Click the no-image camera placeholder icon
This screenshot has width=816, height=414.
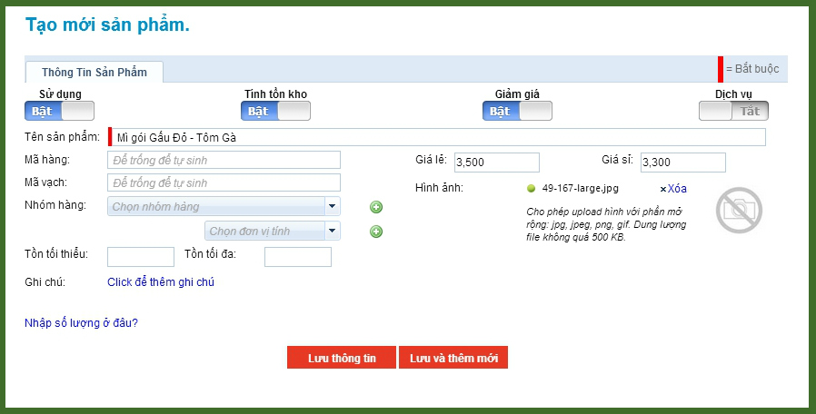738,210
